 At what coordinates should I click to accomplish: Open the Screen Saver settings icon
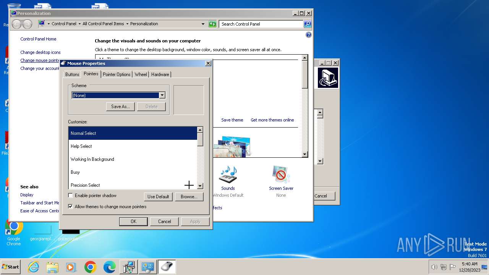click(x=281, y=175)
